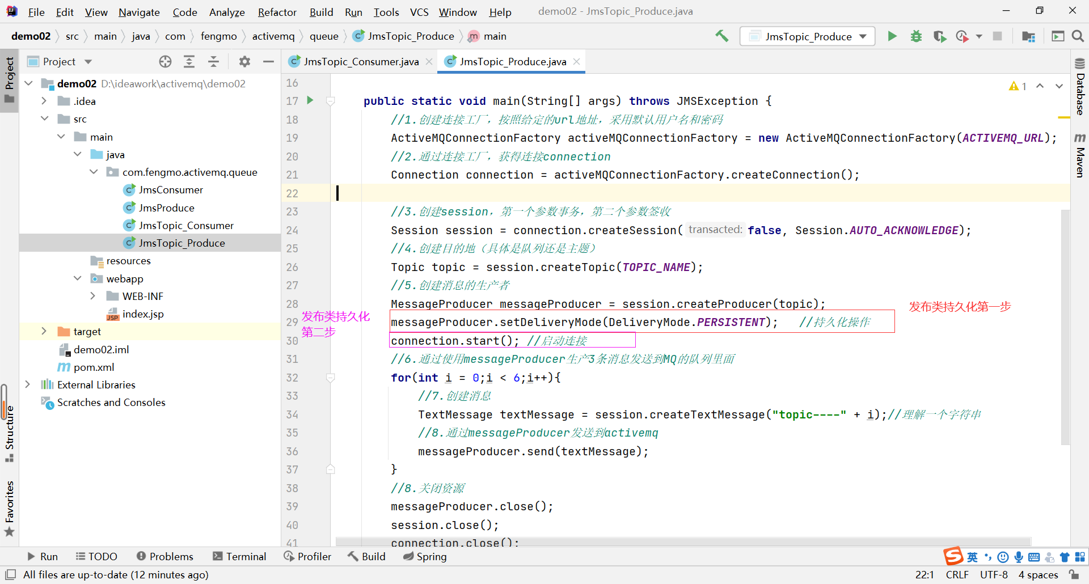Viewport: 1089px width, 584px height.
Task: Toggle the Project side tool window
Action: coord(9,80)
